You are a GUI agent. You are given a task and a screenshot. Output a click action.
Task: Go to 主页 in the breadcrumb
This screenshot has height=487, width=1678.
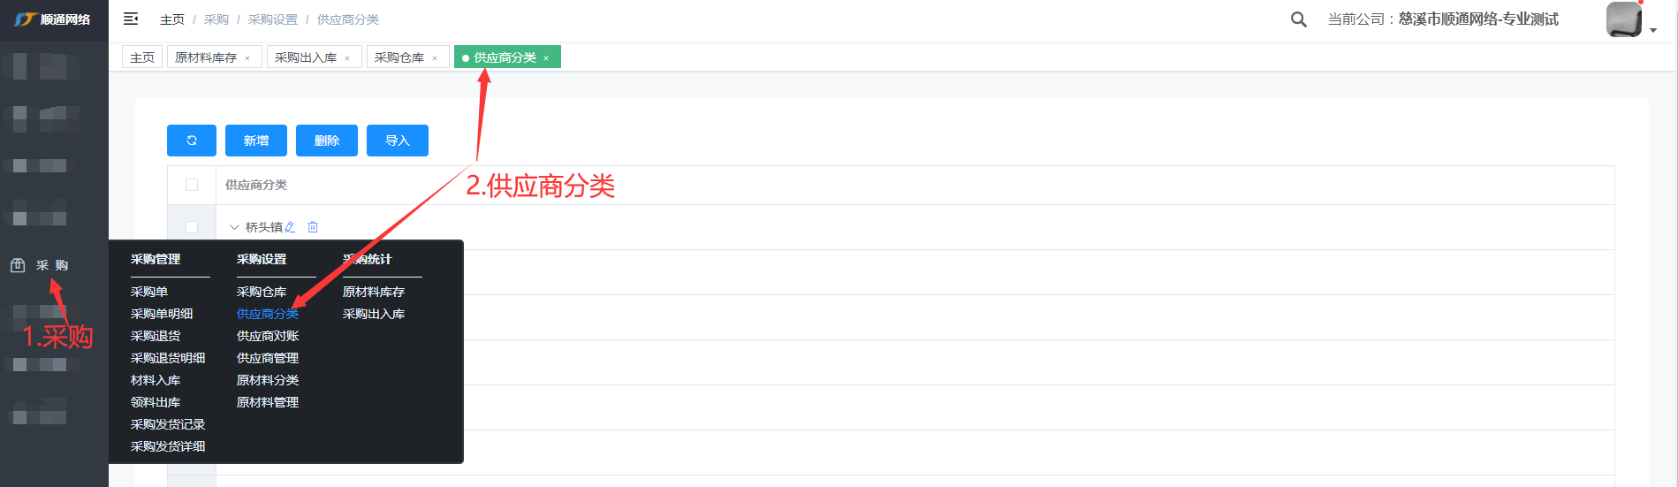[x=172, y=19]
